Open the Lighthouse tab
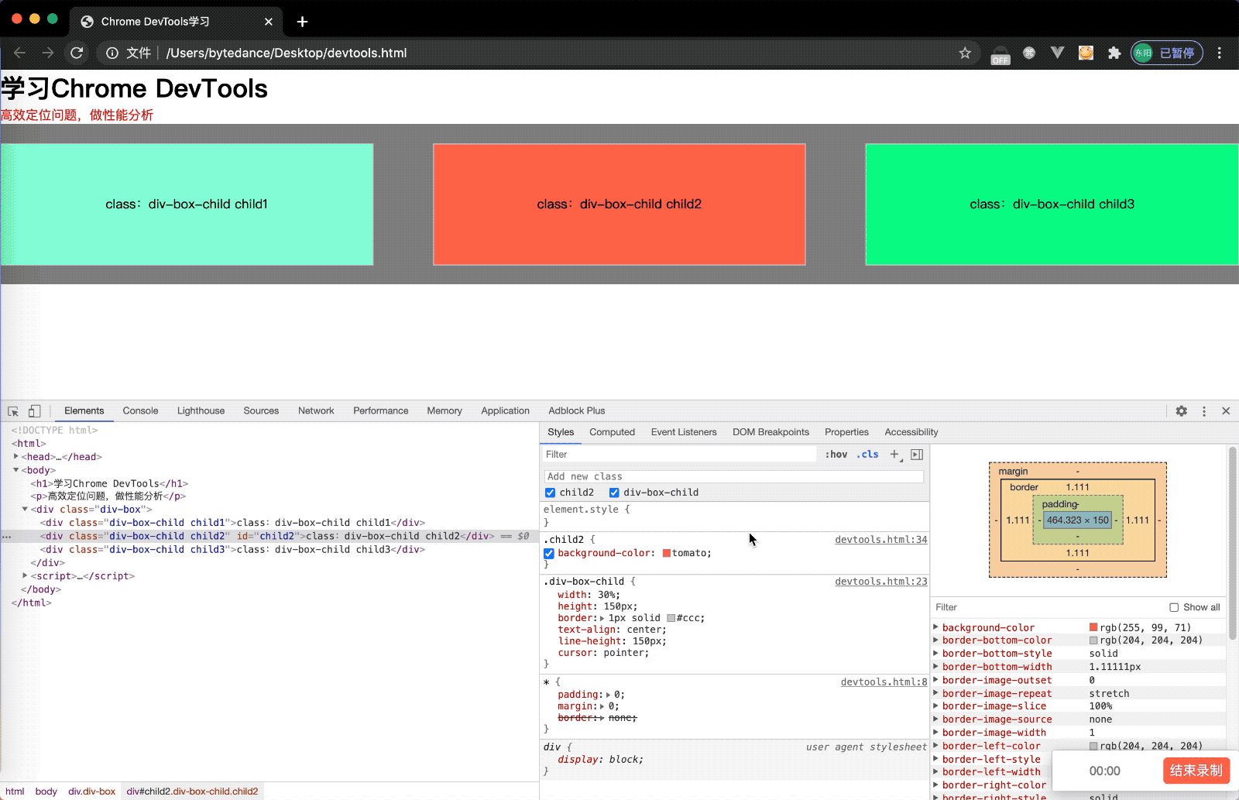The image size is (1239, 800). click(201, 411)
